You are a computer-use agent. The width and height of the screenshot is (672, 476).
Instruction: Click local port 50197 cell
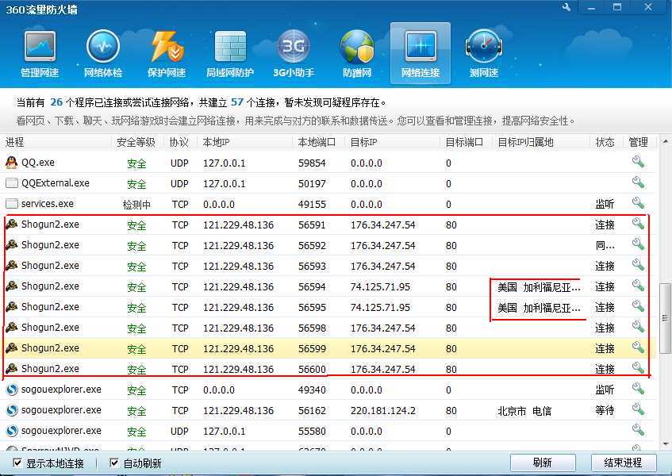point(312,184)
